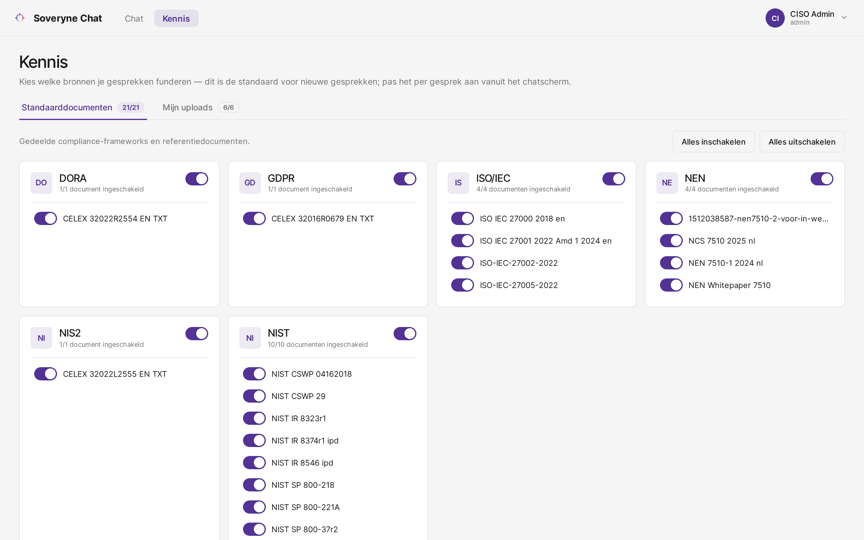
Task: Disable the NIST framework toggle
Action: coord(405,334)
